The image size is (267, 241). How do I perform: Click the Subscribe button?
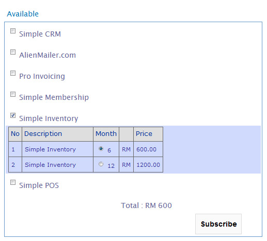[x=218, y=224]
